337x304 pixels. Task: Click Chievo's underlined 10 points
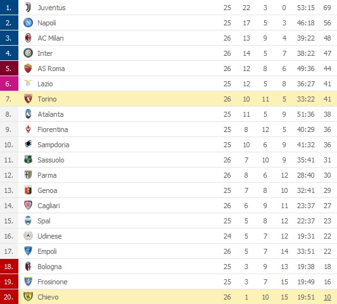click(327, 297)
